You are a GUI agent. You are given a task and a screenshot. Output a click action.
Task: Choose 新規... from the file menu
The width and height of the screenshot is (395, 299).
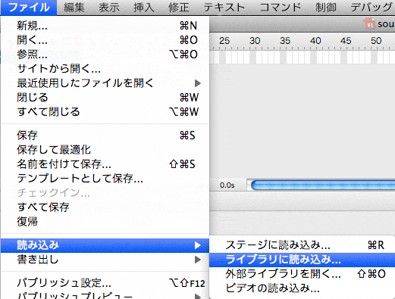click(x=105, y=26)
